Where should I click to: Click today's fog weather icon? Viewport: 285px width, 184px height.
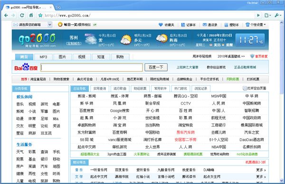pyautogui.click(x=91, y=39)
